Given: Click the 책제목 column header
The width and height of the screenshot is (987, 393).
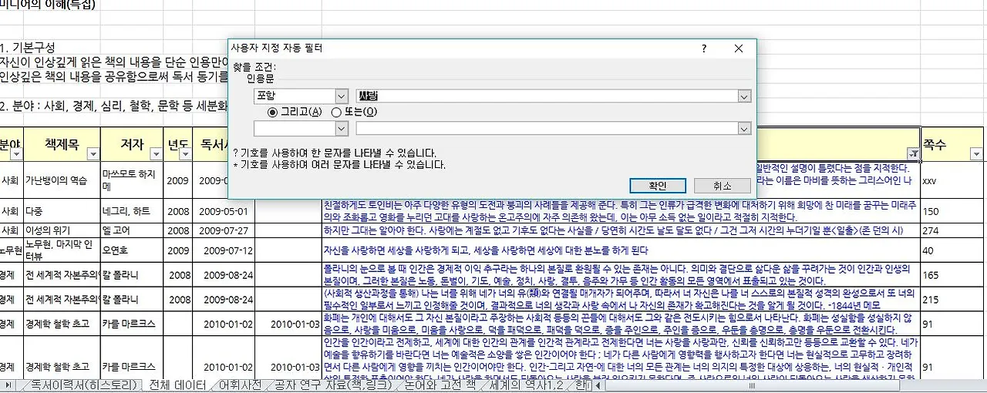Looking at the screenshot, I should coord(62,144).
